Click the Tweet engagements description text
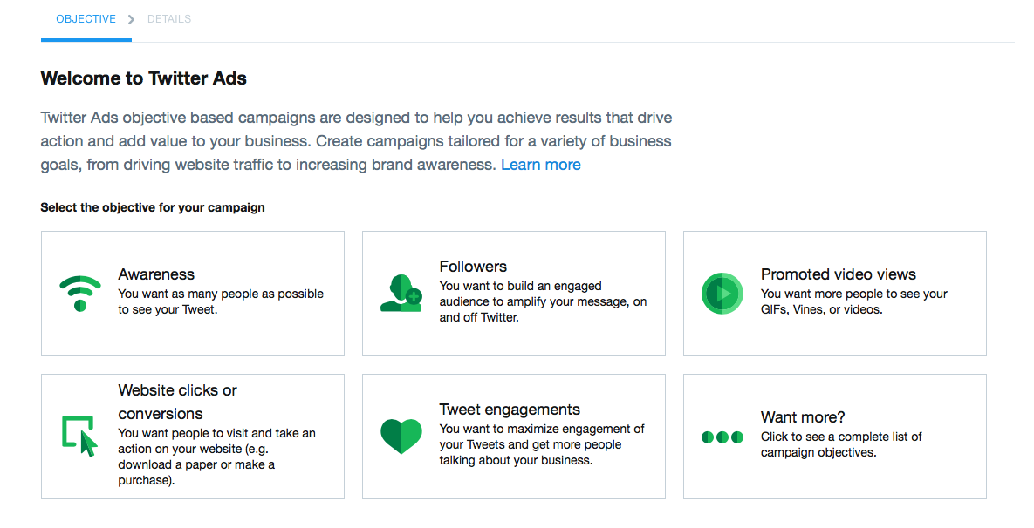 (542, 444)
